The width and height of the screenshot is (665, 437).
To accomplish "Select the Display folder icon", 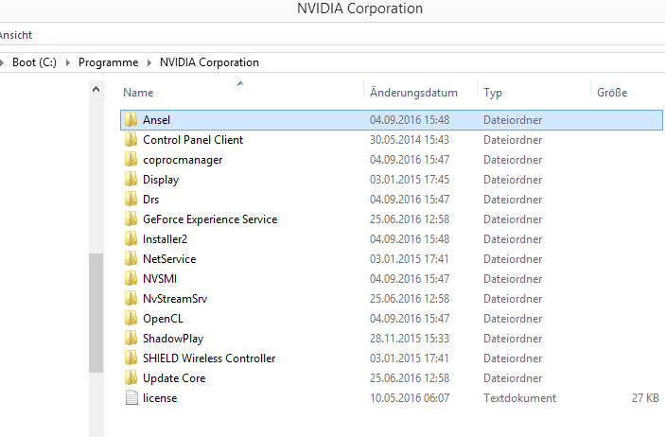I will 131,180.
